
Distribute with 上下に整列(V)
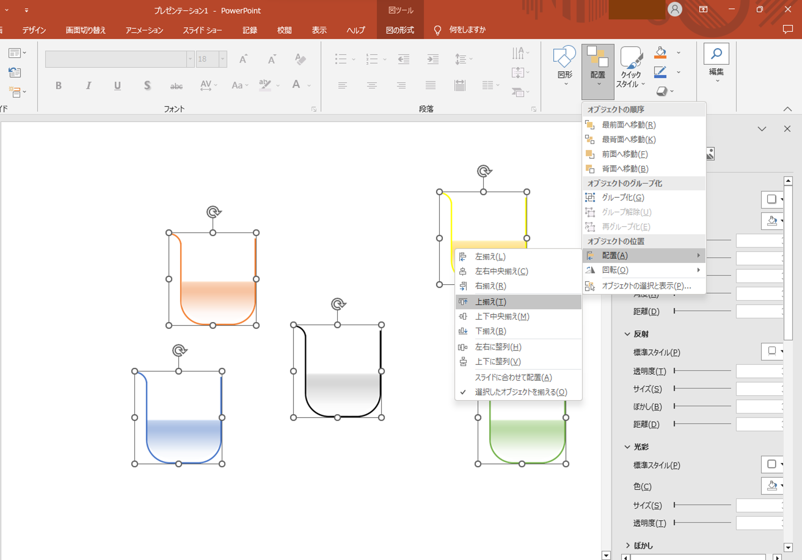click(518, 361)
